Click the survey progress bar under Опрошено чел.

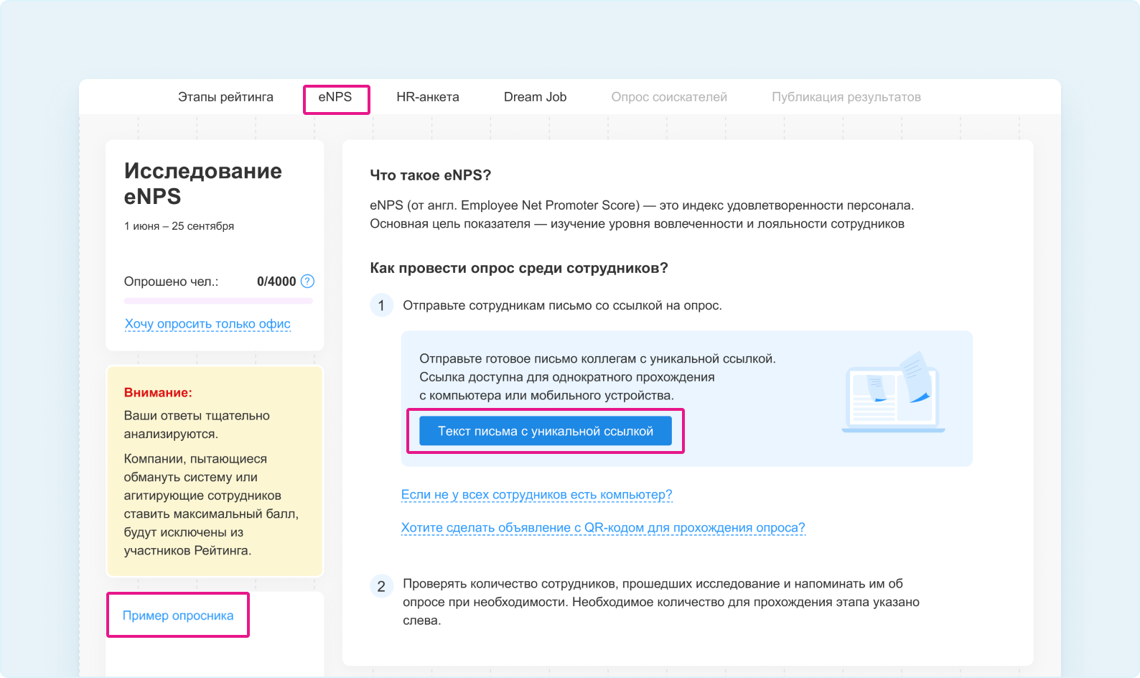click(218, 301)
